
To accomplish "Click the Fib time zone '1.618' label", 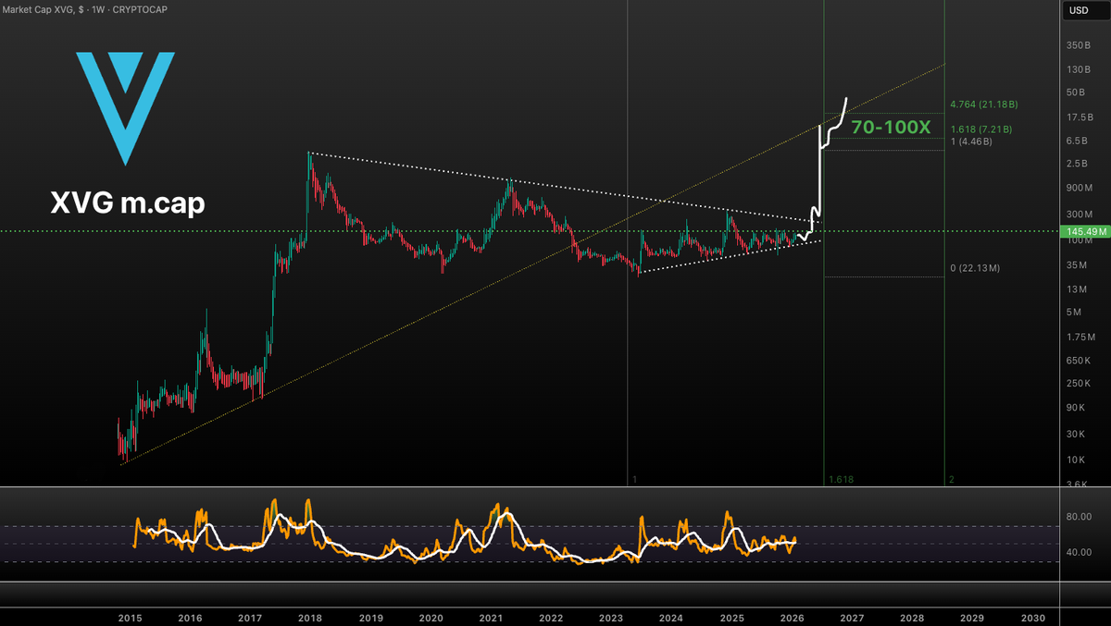I will click(841, 480).
